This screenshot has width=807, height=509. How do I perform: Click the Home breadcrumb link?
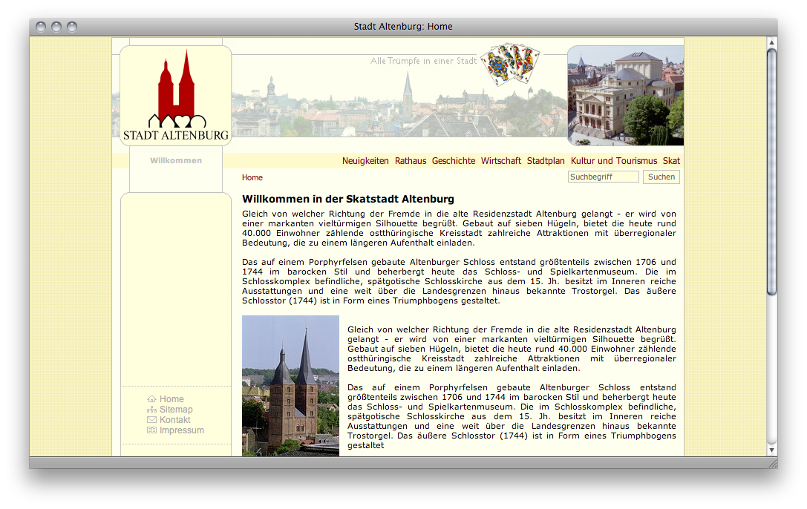click(x=252, y=178)
